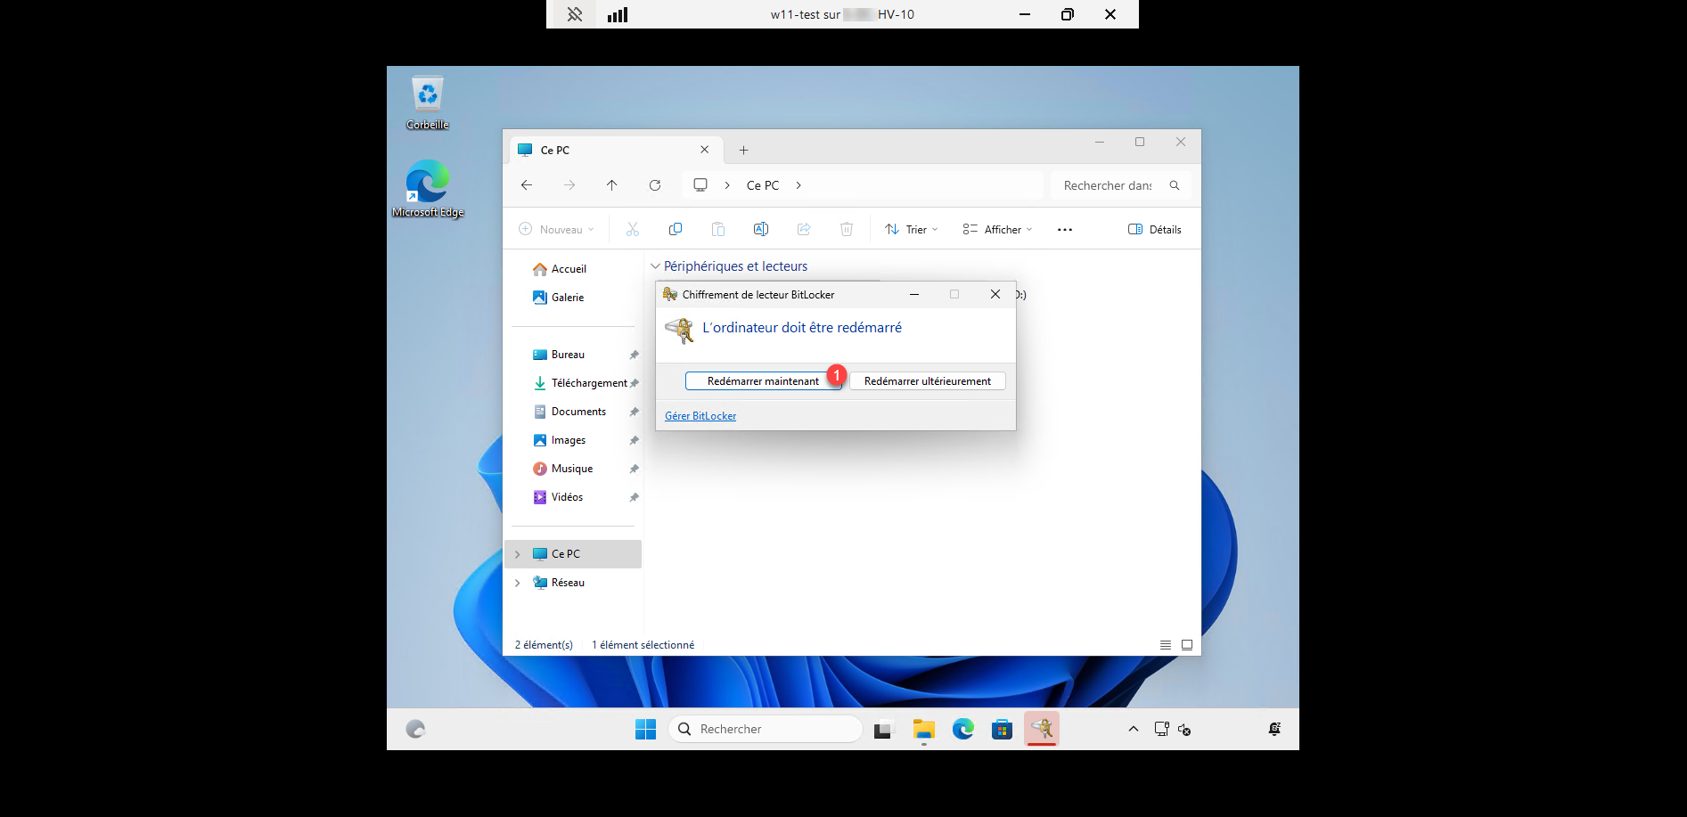
Task: Go up one folder level
Action: [612, 185]
